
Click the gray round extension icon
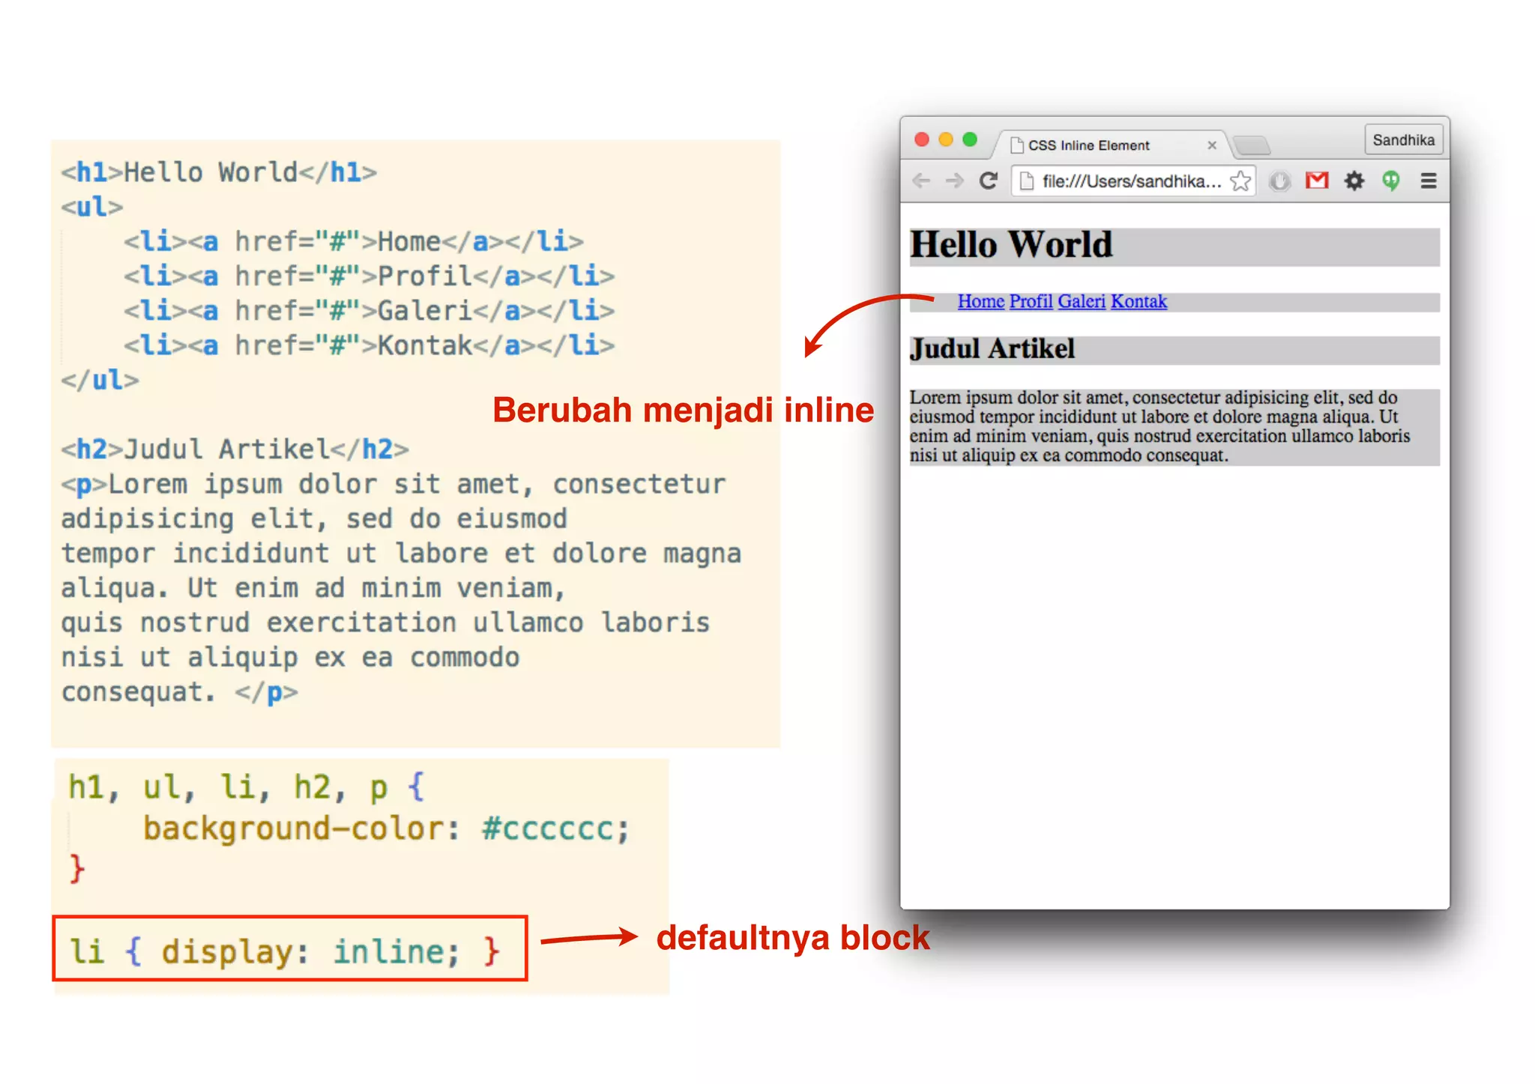[1279, 181]
